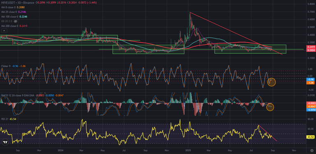
Task: Select the MA 100 close 0 legend
Action: [x=10, y=16]
